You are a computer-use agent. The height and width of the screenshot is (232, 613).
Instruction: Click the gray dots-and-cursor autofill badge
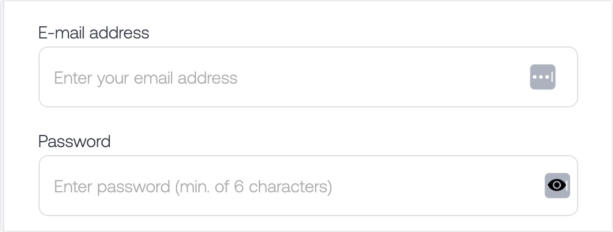pyautogui.click(x=543, y=77)
